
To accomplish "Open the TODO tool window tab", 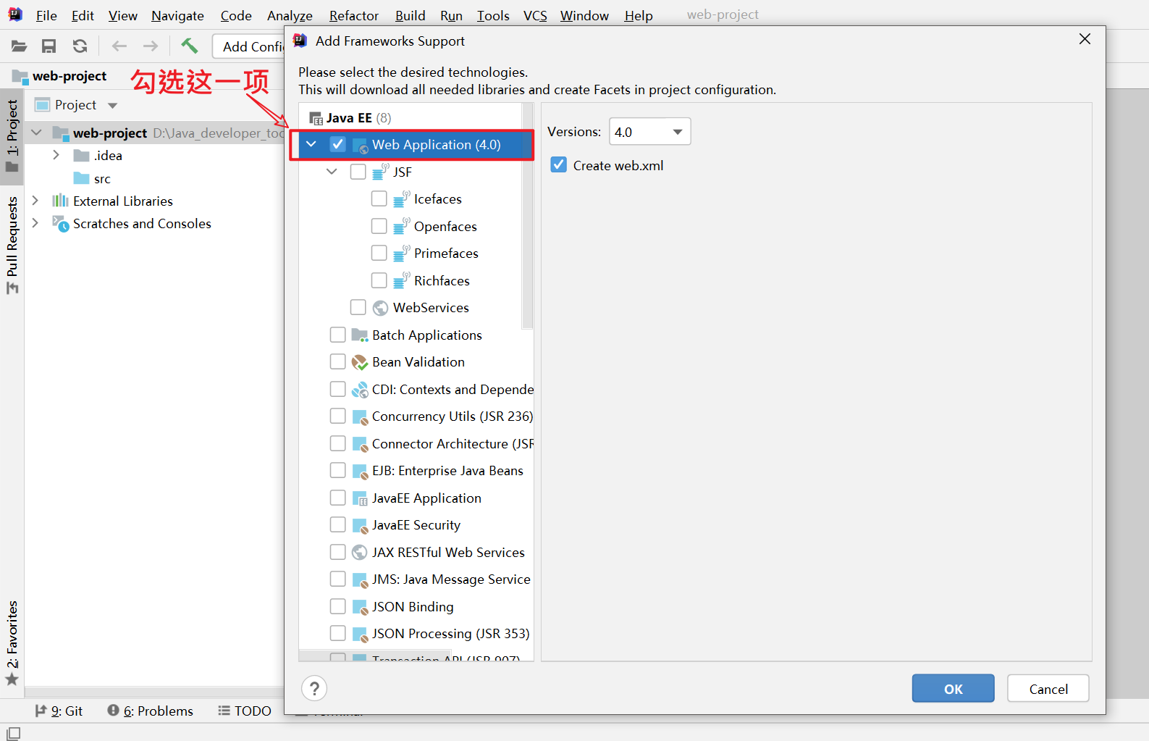I will (245, 711).
